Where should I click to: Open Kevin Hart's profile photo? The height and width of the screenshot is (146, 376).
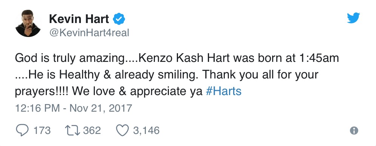click(28, 23)
